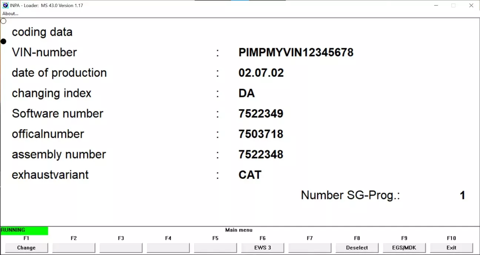
Task: Close the INPA Loader window
Action: (x=471, y=6)
